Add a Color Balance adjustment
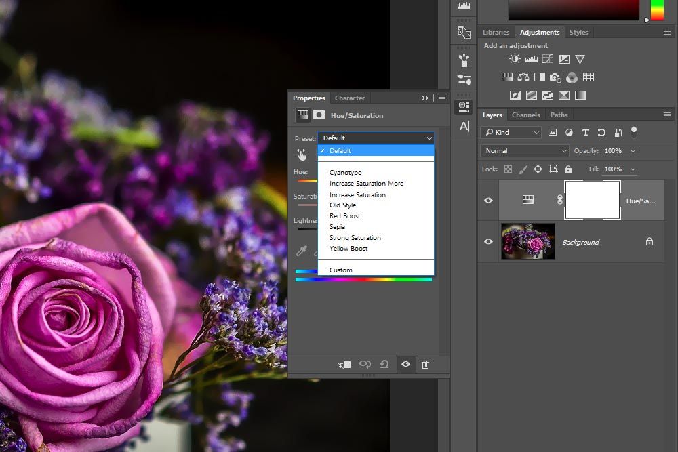678x452 pixels. click(x=523, y=77)
